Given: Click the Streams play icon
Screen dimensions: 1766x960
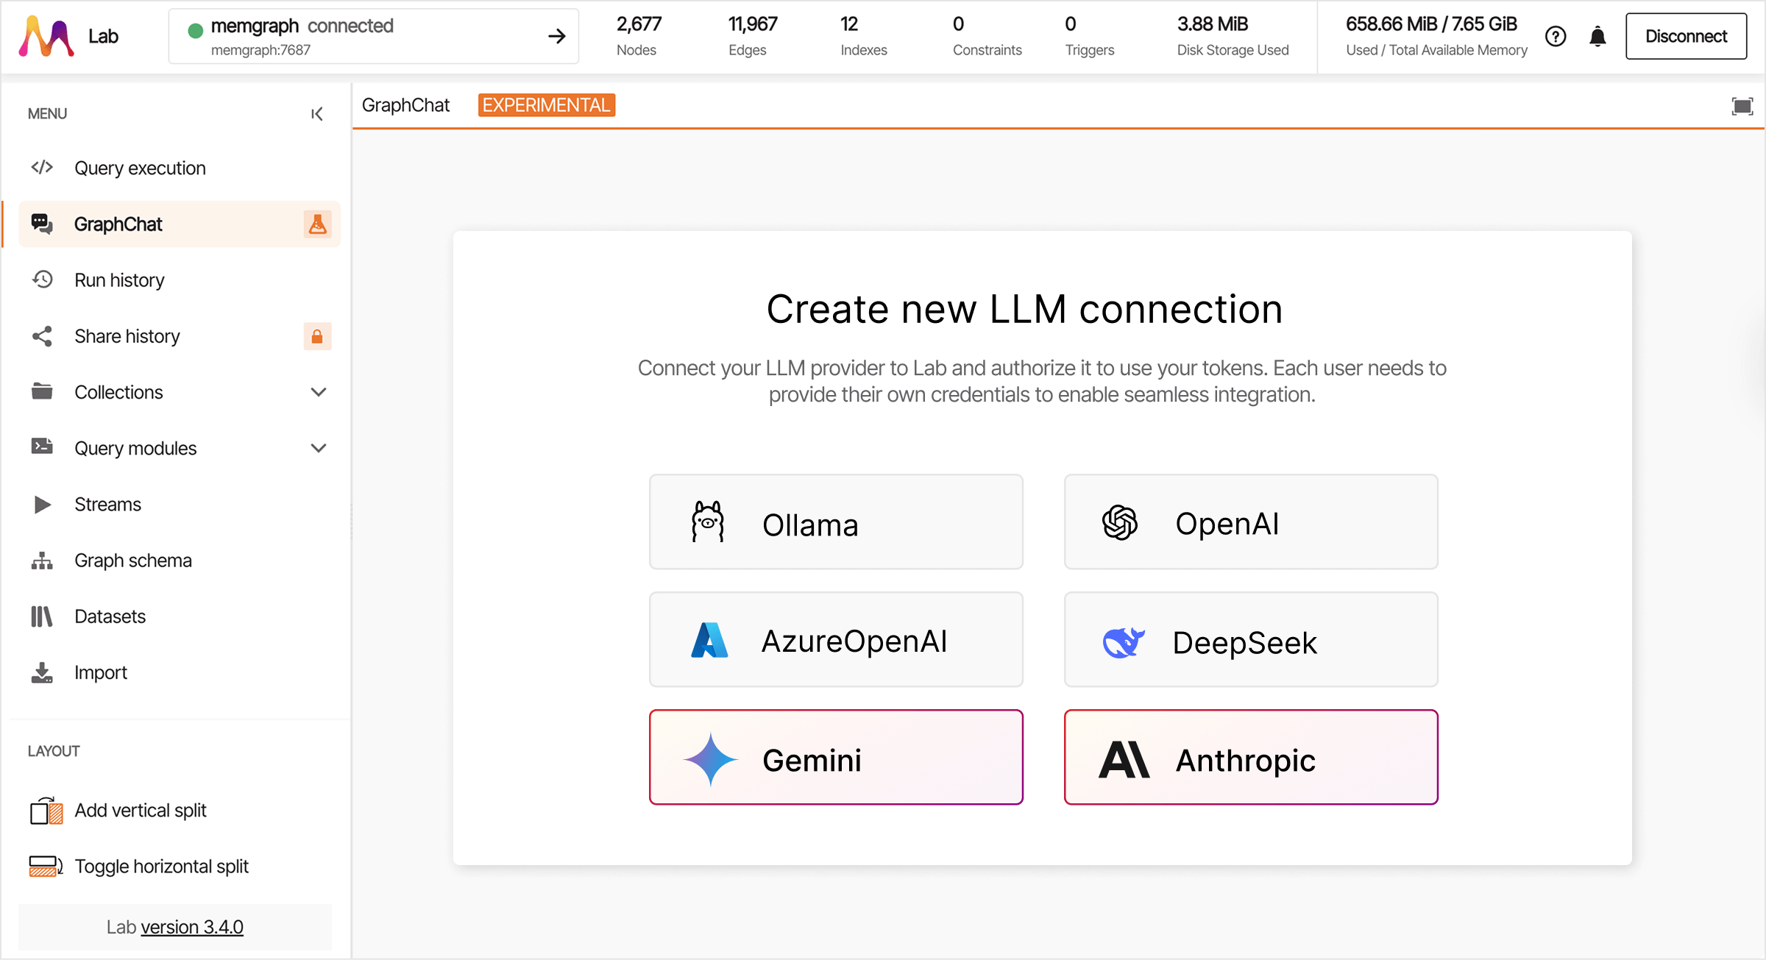Looking at the screenshot, I should [x=42, y=504].
